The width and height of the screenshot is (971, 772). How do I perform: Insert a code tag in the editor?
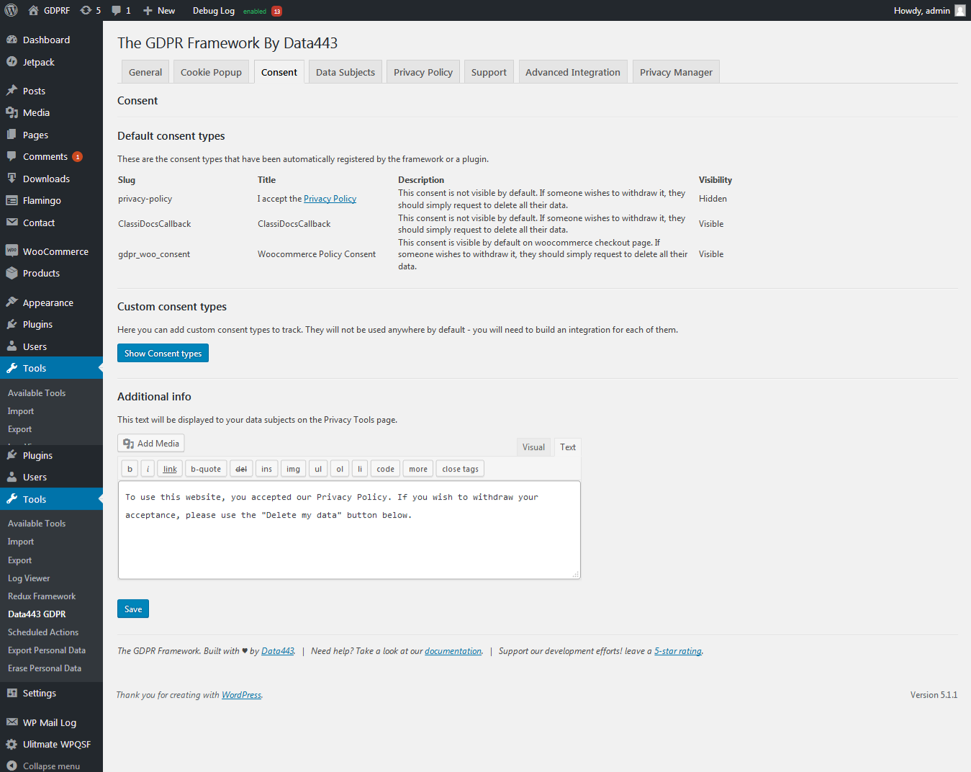point(384,468)
